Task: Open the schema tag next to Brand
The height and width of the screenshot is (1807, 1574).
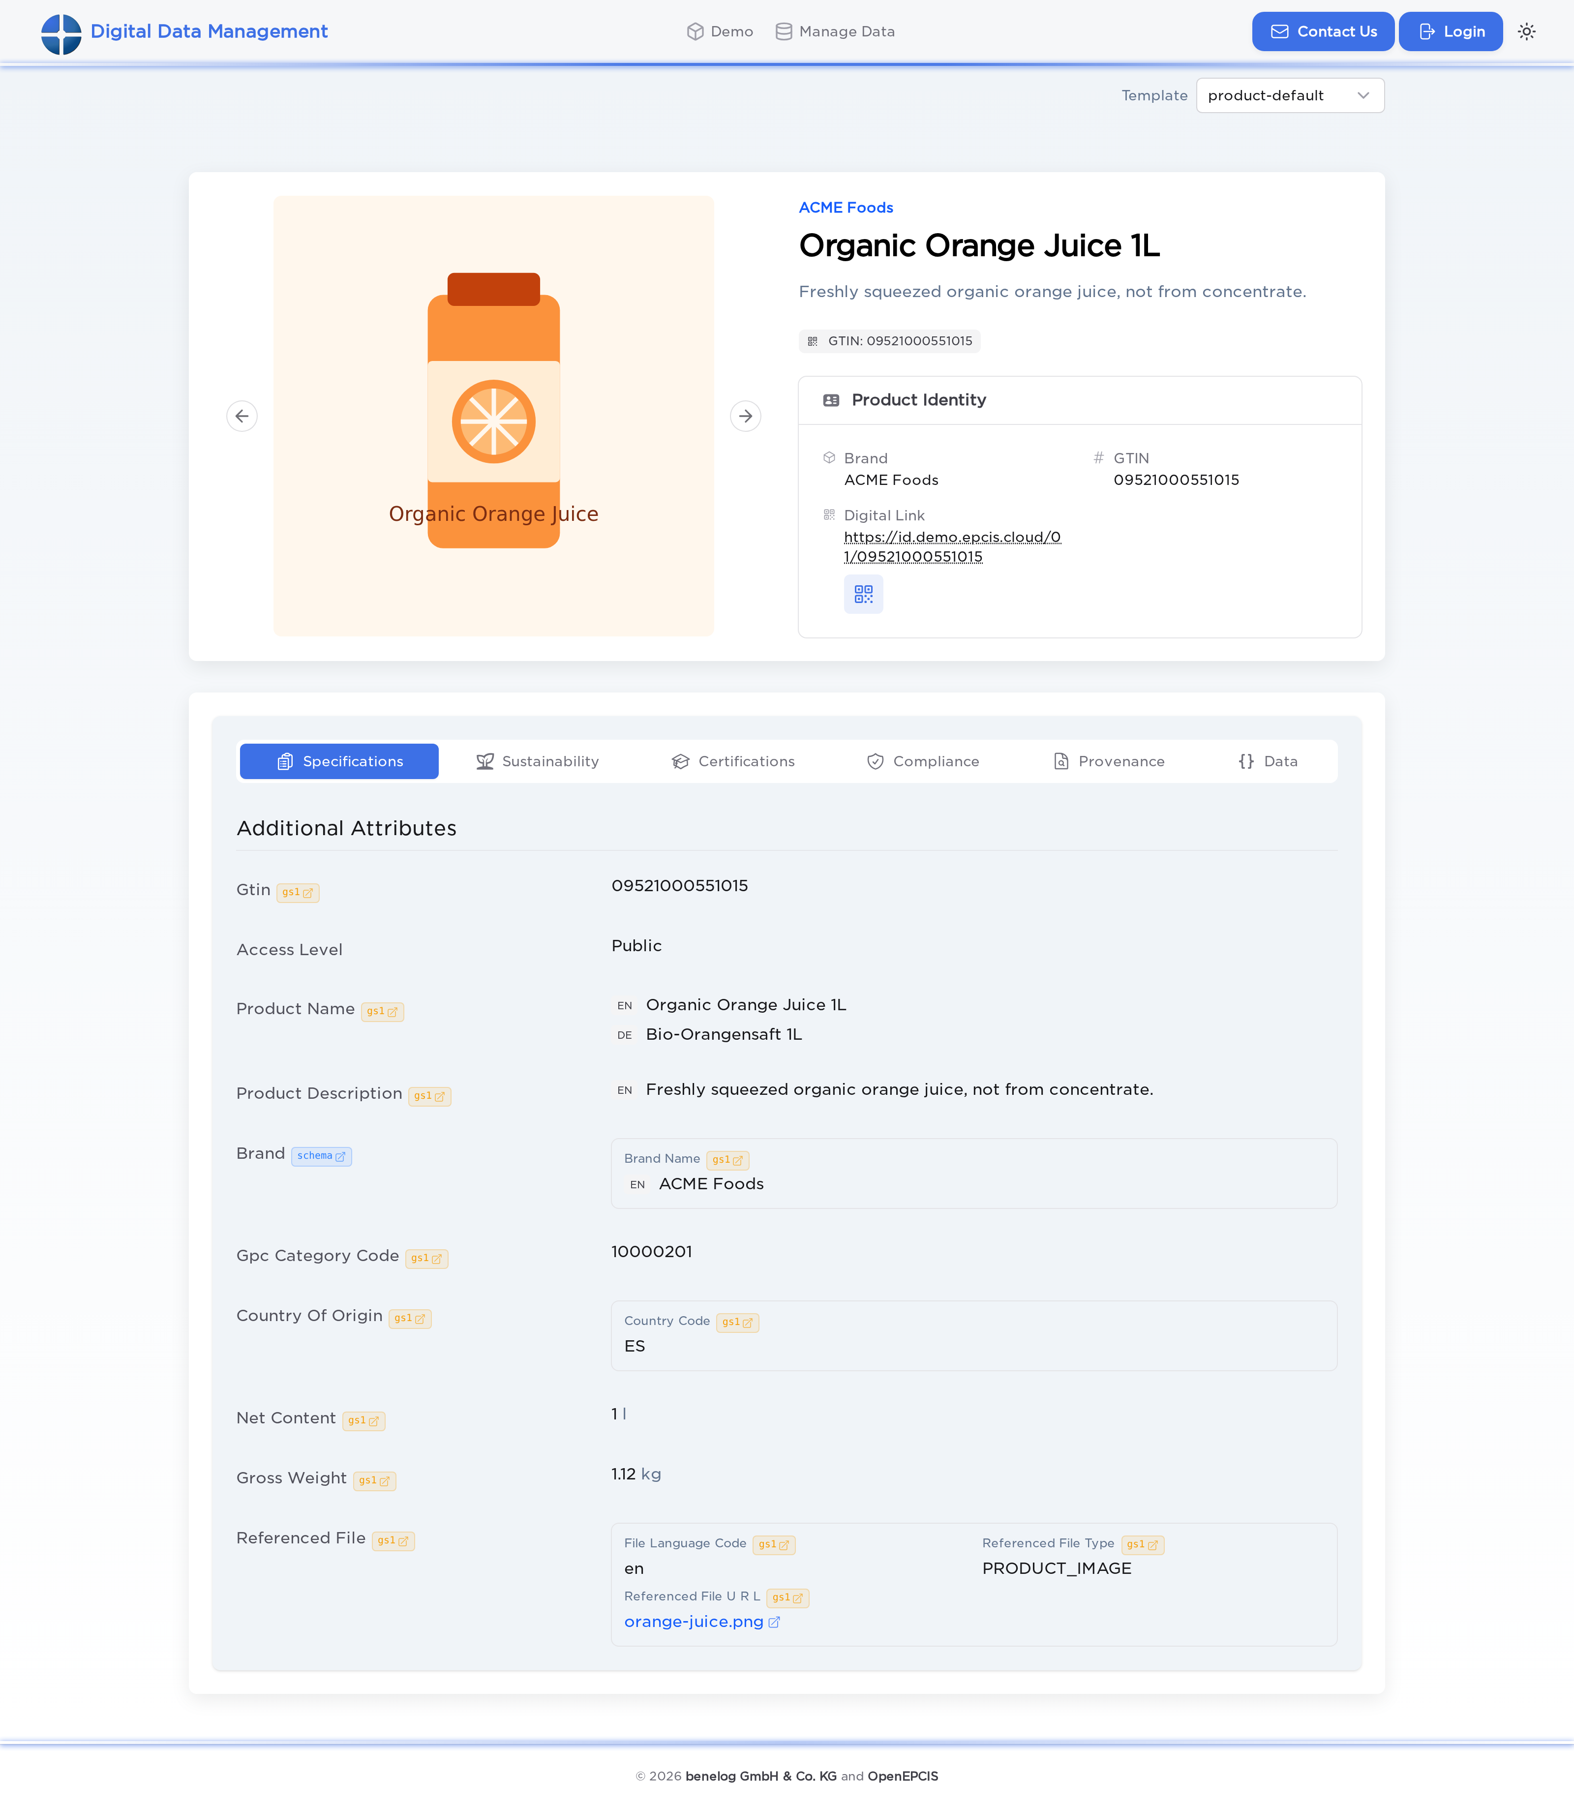Action: click(x=322, y=1156)
